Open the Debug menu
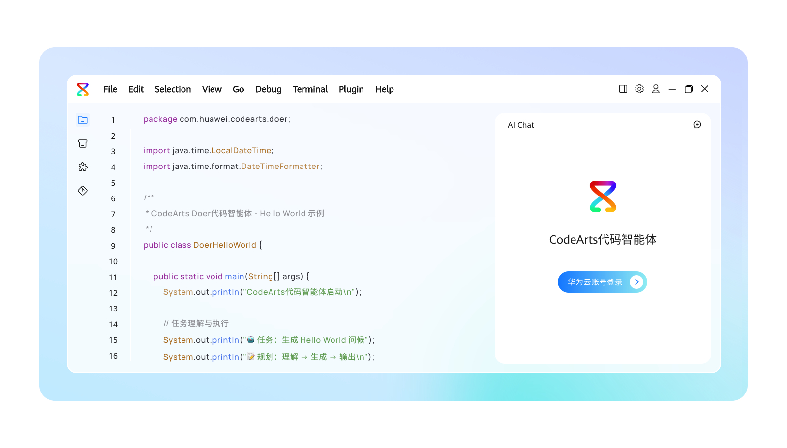Screen dimensions: 787x448 [x=268, y=89]
